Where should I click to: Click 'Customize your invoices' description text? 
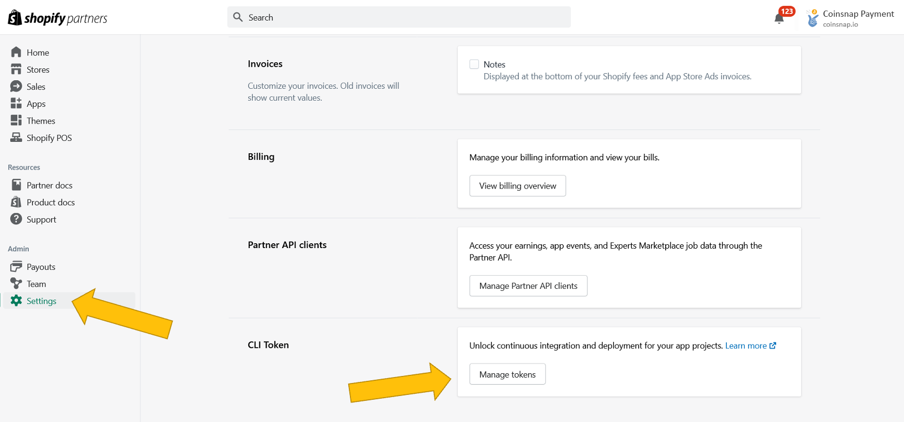click(323, 92)
